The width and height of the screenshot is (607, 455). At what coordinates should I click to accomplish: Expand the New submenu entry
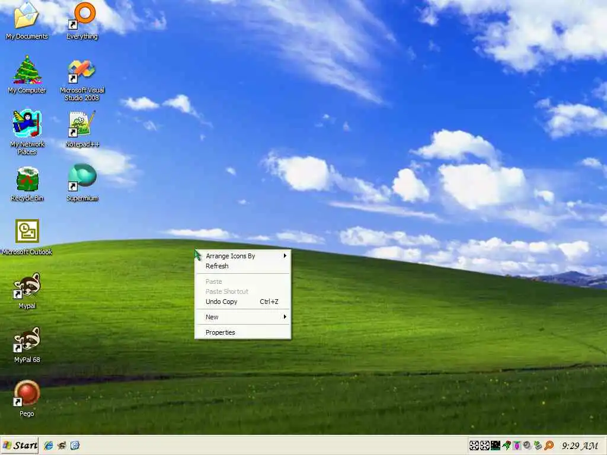click(x=242, y=317)
